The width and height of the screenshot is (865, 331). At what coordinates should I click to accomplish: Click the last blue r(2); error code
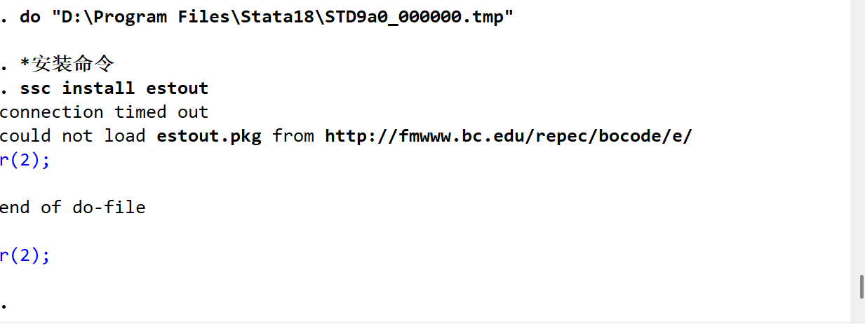pos(25,255)
